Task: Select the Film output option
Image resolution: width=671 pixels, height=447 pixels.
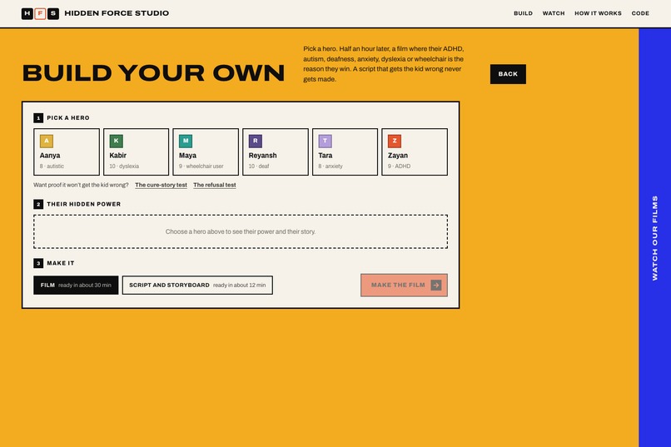Action: click(x=76, y=285)
